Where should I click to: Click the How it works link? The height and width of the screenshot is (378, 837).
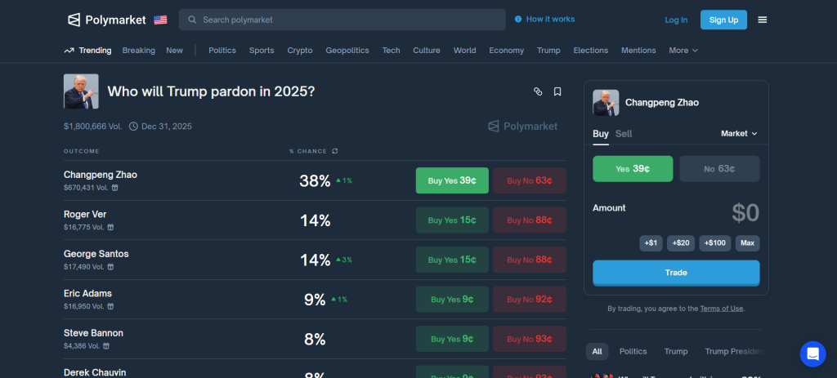550,20
